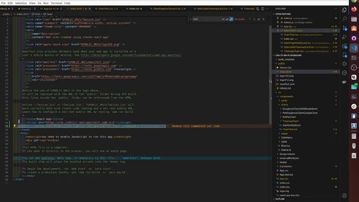Open editor more actions ellipsis
This screenshot has width=359, height=202.
click(x=268, y=9)
